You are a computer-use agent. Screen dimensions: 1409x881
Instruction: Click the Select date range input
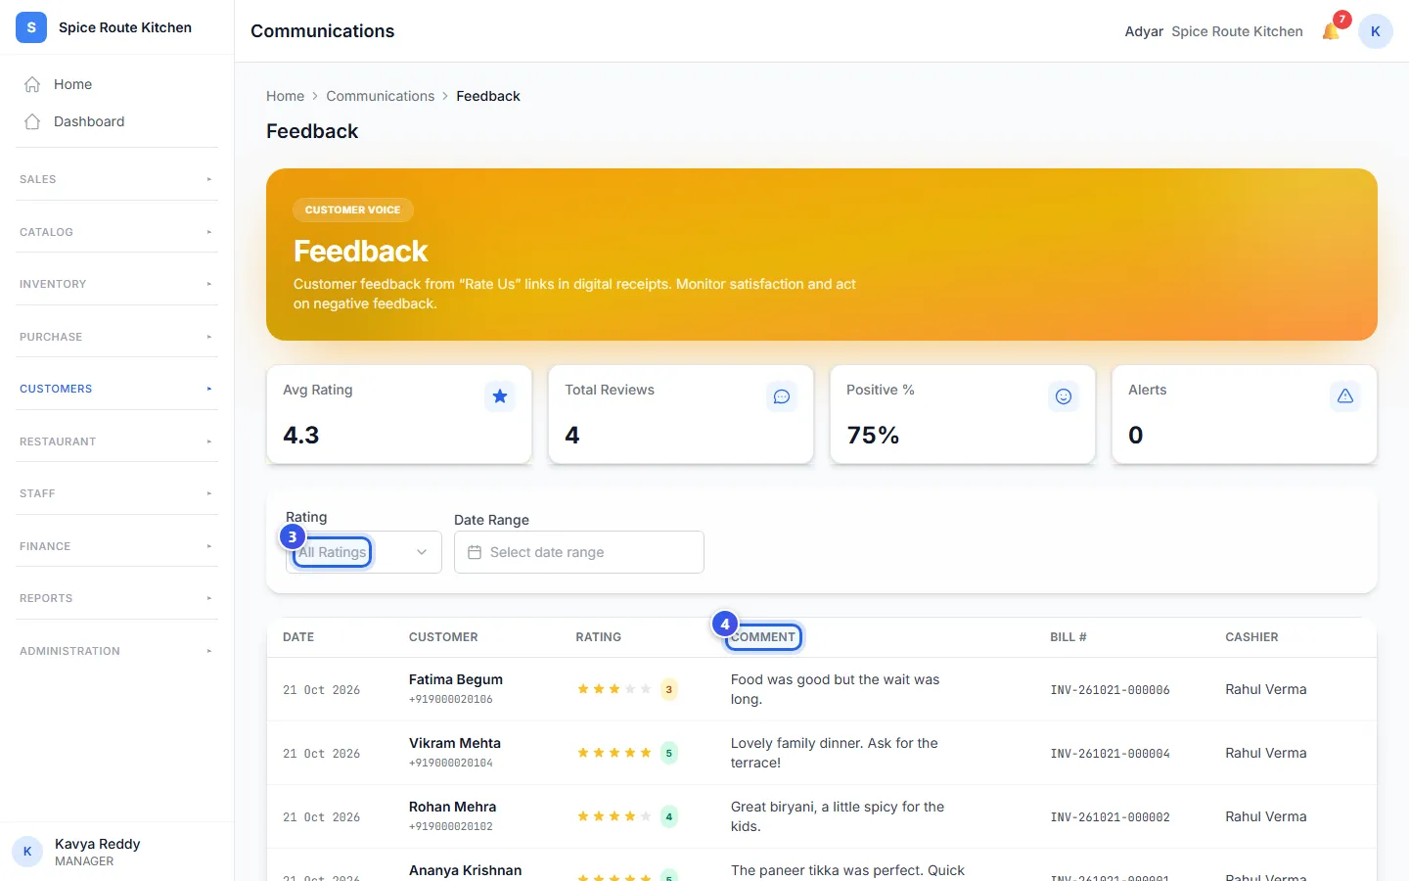579,552
